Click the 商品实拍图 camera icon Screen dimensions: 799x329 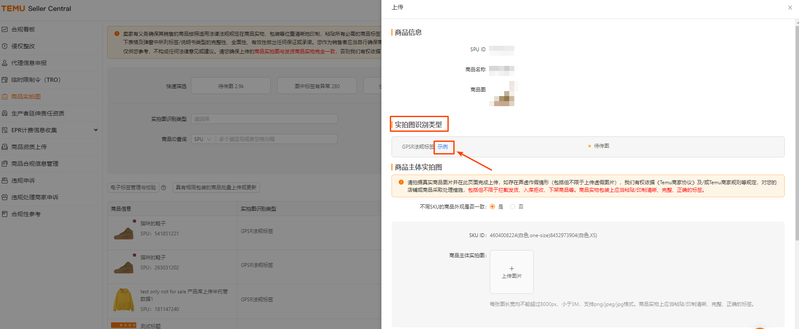tap(5, 97)
